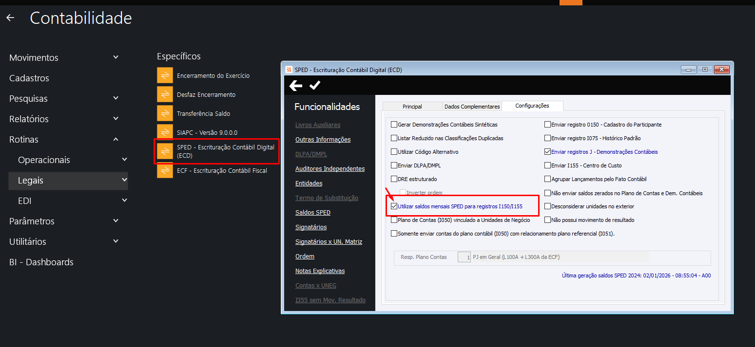Enable Gerar Demonstrações Contábeis Sintéticas

click(394, 125)
